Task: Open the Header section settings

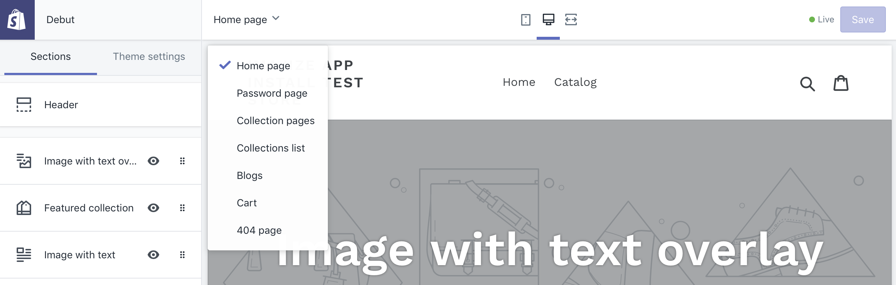Action: (x=61, y=105)
